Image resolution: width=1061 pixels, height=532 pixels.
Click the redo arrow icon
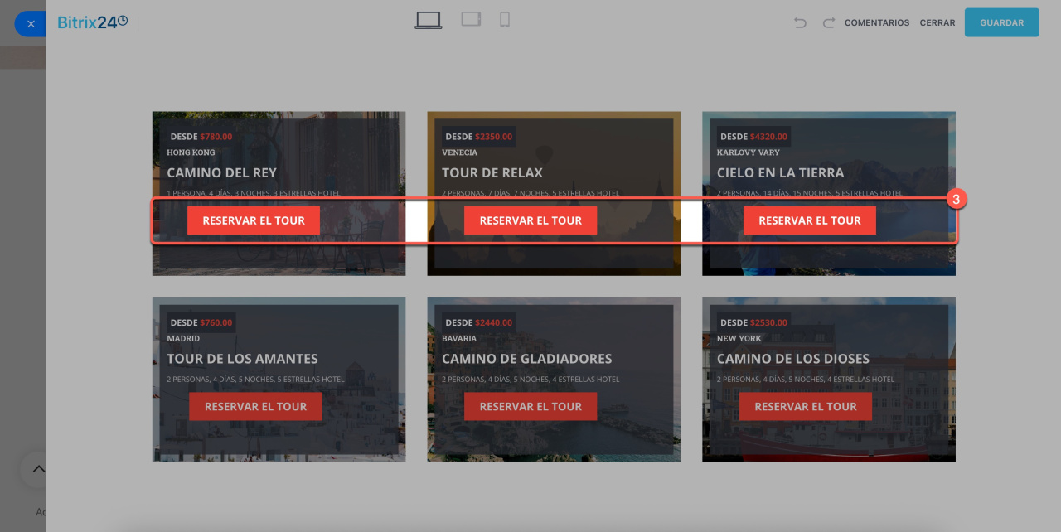[828, 23]
